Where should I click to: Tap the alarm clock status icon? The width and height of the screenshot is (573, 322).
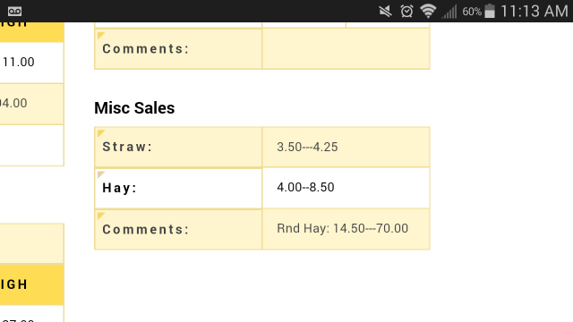(406, 12)
